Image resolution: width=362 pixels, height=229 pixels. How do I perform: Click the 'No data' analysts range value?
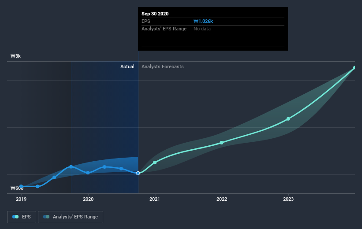click(x=202, y=29)
